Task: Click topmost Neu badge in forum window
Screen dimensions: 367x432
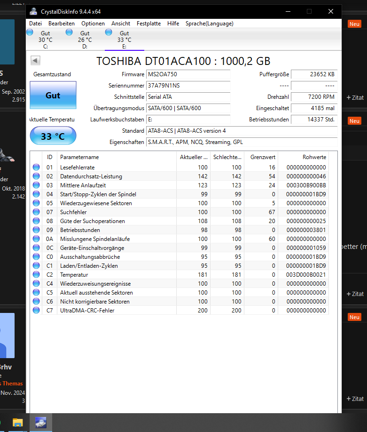Action: pyautogui.click(x=354, y=24)
